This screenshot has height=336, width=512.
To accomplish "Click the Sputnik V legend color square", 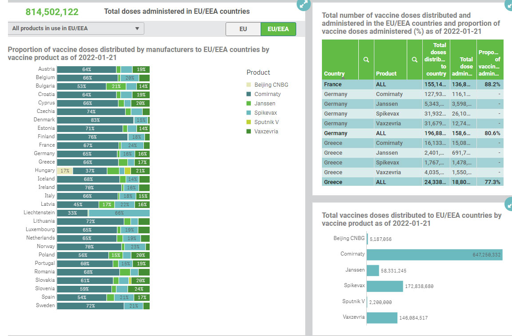I will [x=249, y=122].
